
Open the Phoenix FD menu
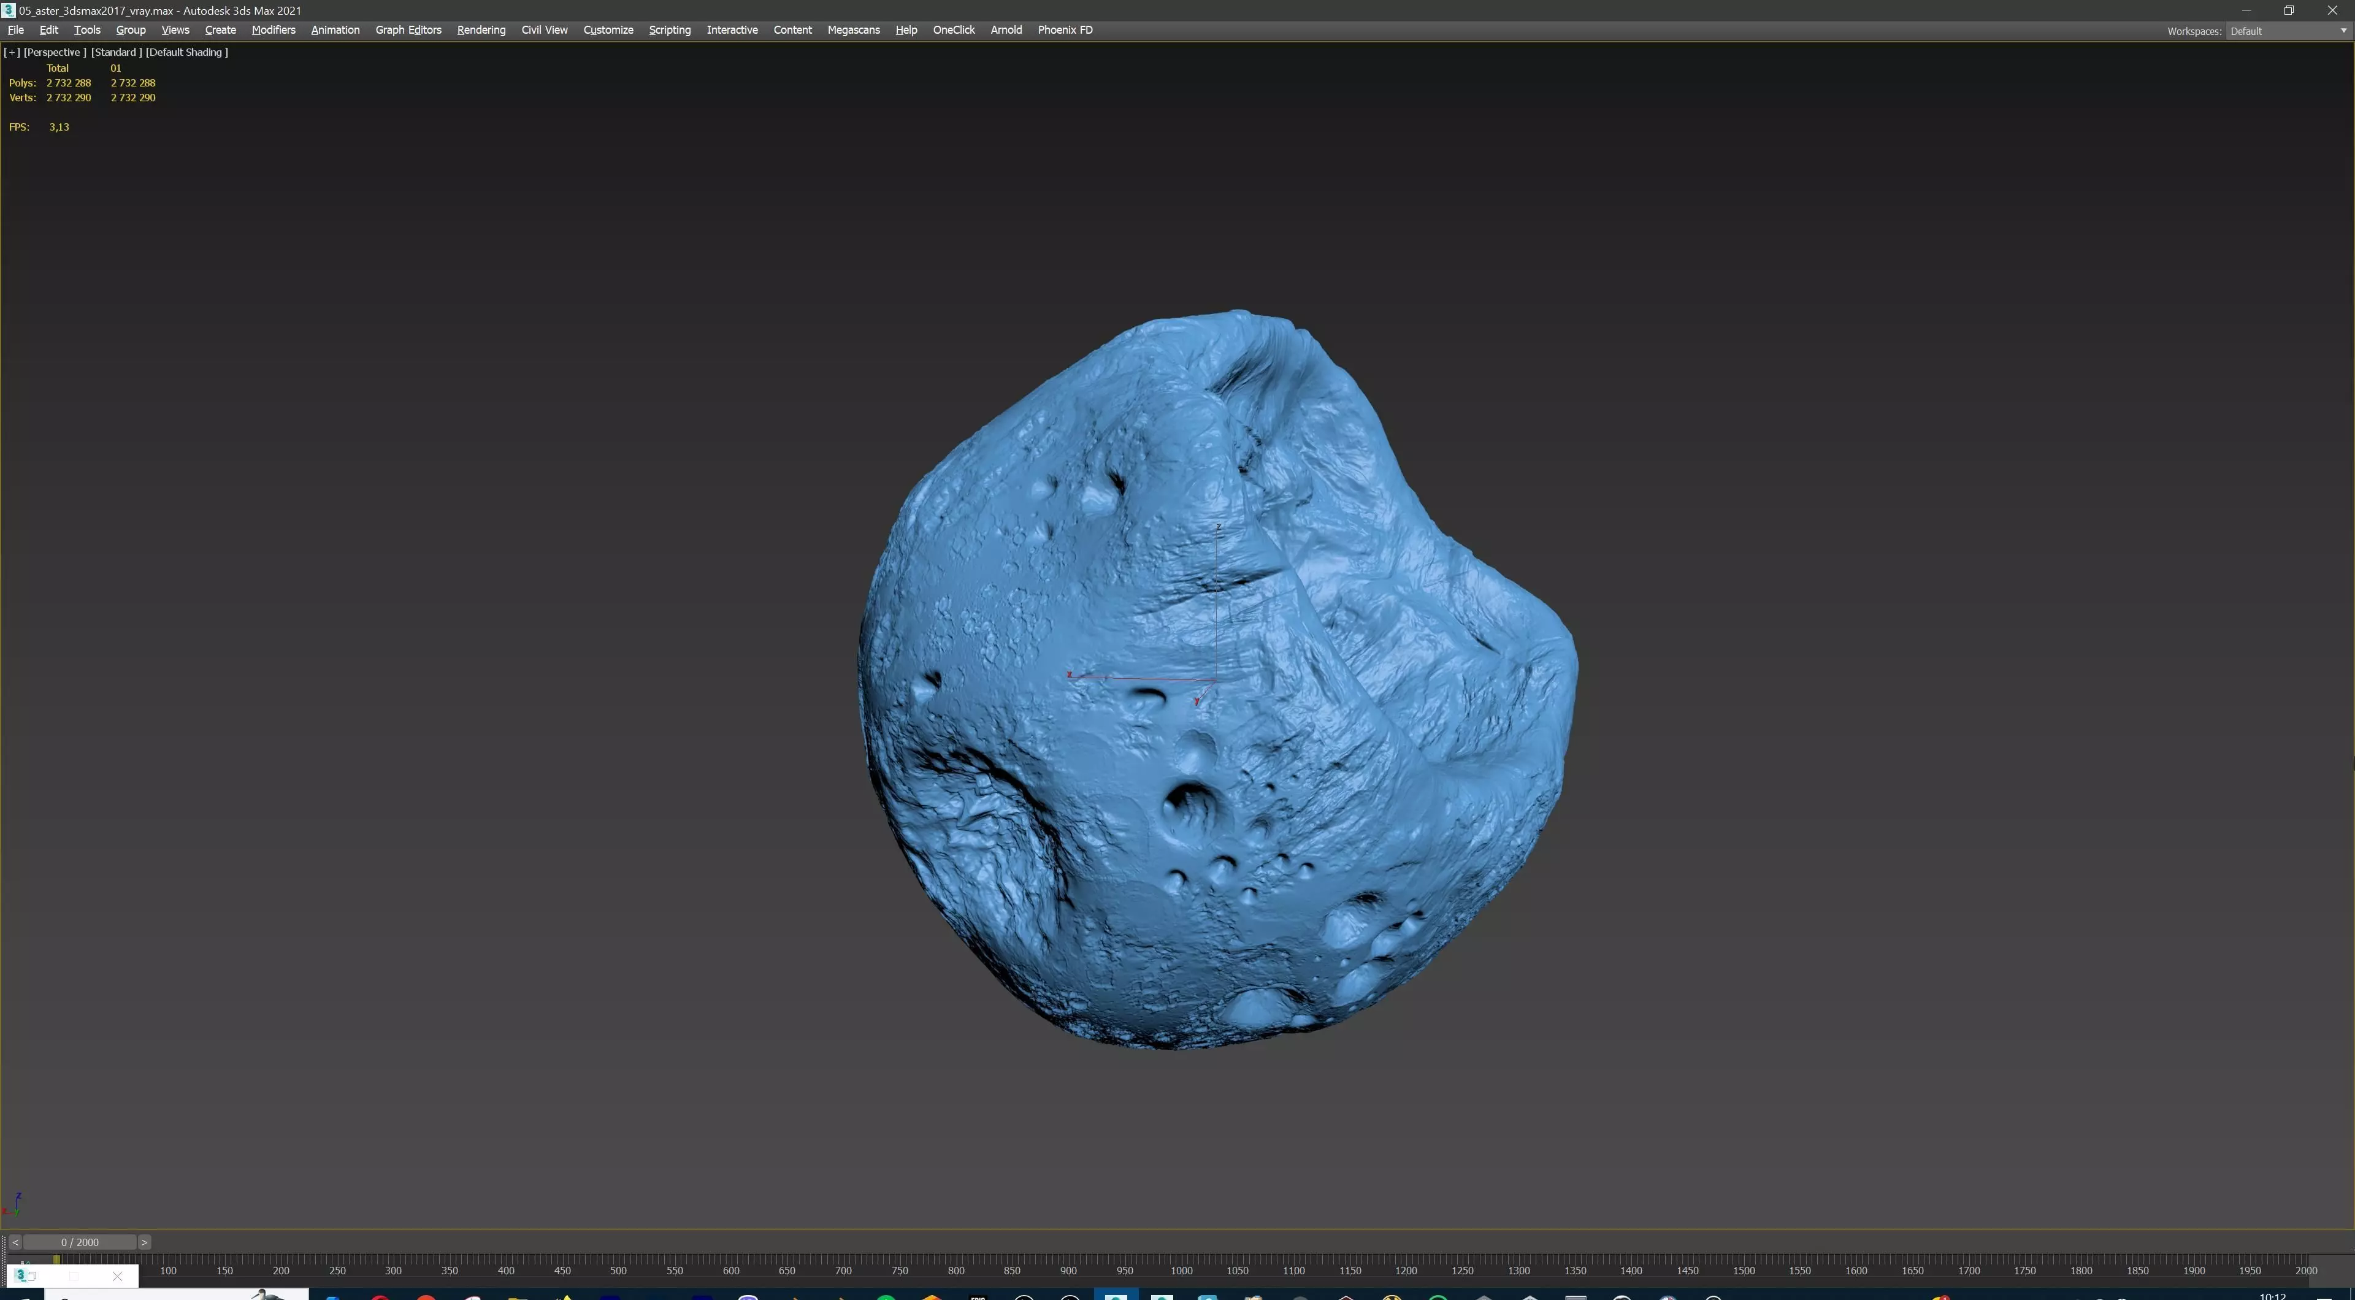(1065, 30)
